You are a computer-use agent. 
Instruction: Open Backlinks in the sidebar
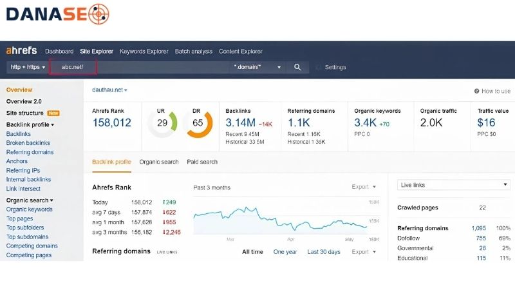(19, 134)
